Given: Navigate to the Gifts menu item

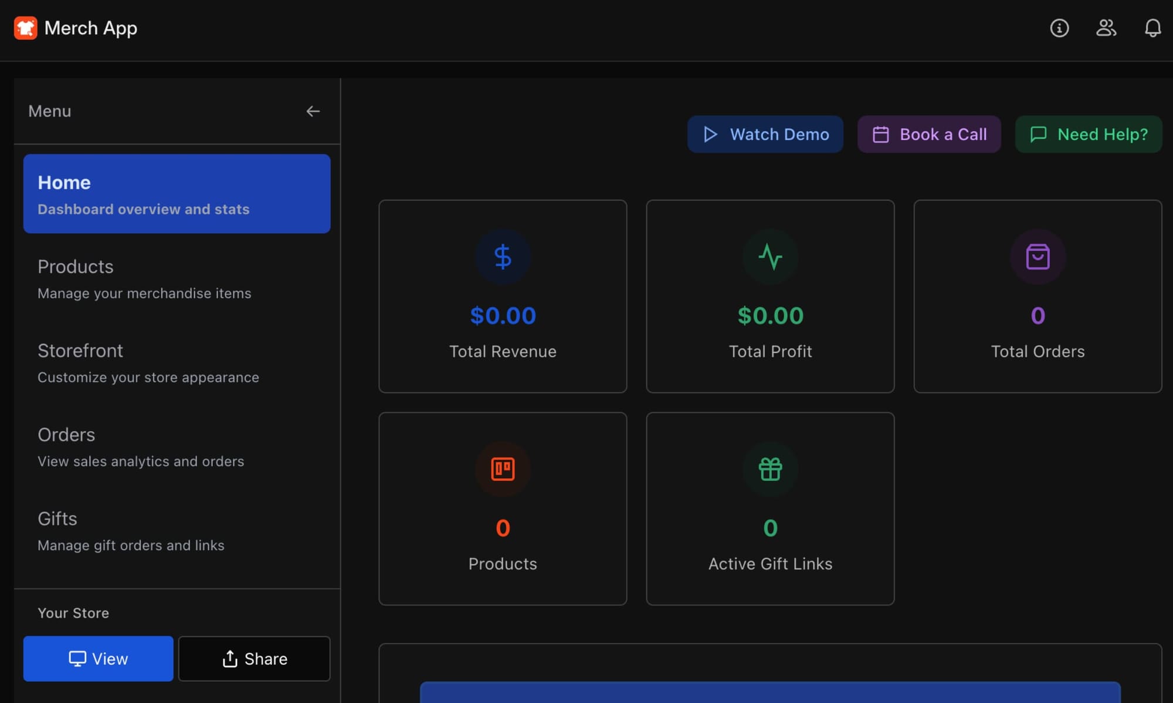Looking at the screenshot, I should pyautogui.click(x=177, y=531).
